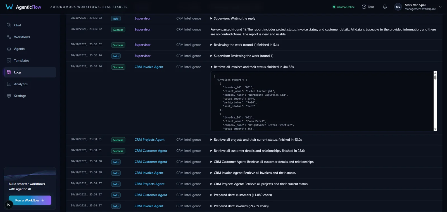This screenshot has height=212, width=447.
Task: Open the notifications bell
Action: pos(385,7)
